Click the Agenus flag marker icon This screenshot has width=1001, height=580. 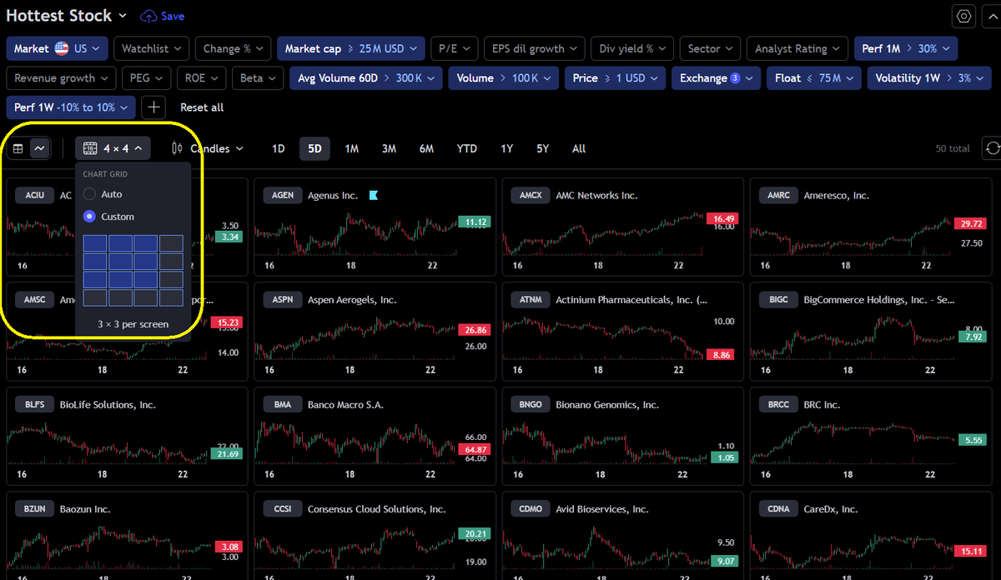[373, 195]
